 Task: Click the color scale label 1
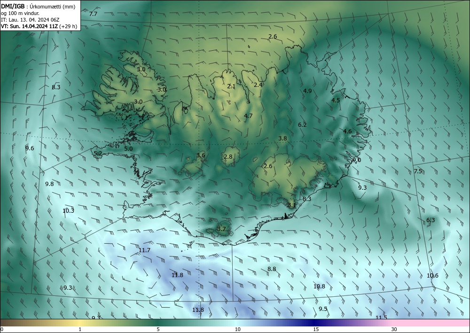click(x=80, y=329)
